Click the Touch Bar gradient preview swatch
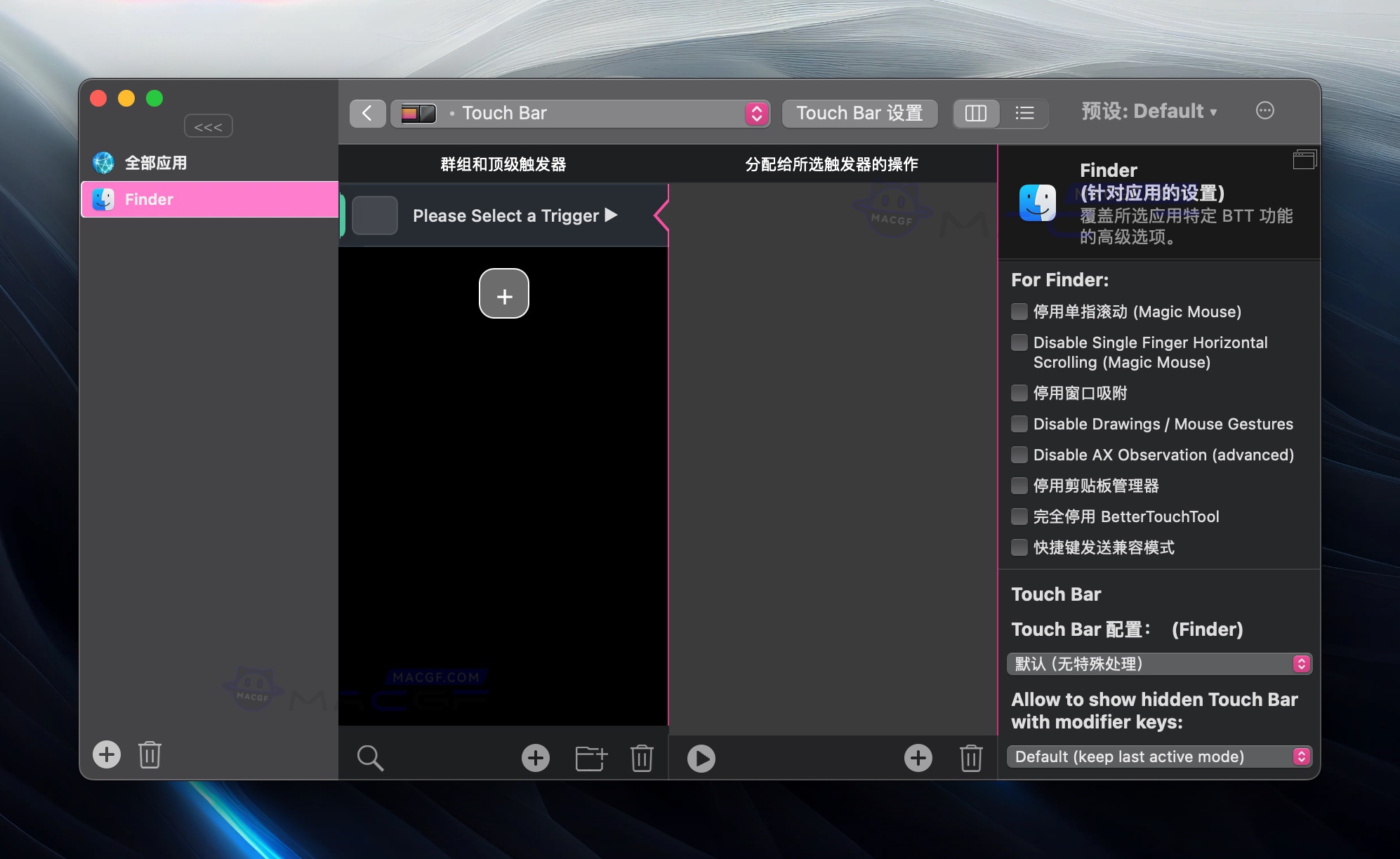Image resolution: width=1400 pixels, height=859 pixels. coord(416,112)
